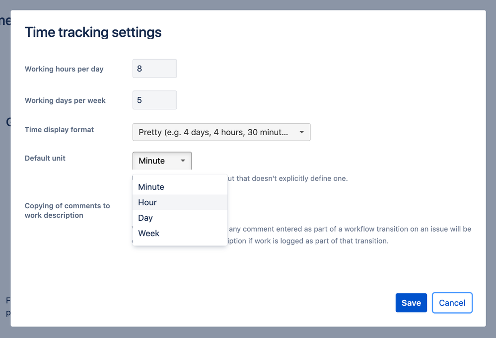This screenshot has width=496, height=338.
Task: Select Week as the default unit
Action: (149, 233)
